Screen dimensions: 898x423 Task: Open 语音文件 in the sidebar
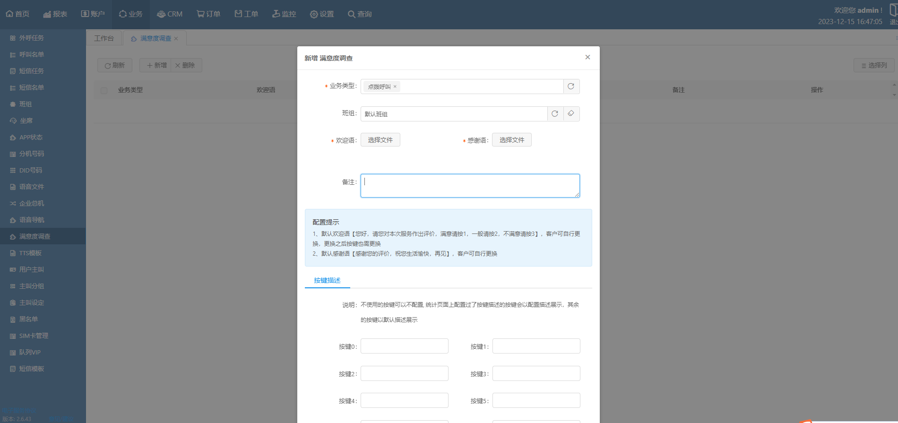click(31, 187)
